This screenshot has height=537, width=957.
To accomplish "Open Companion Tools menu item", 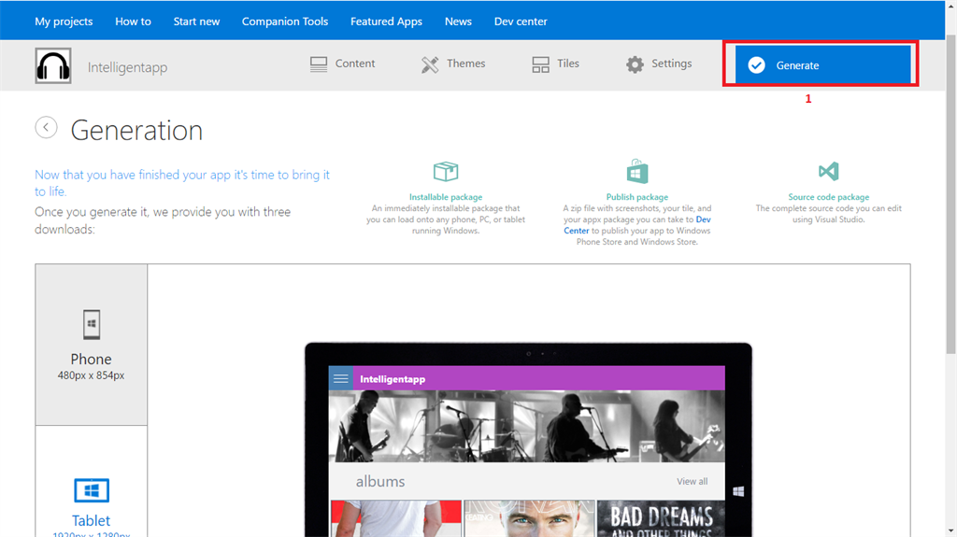I will pos(285,21).
